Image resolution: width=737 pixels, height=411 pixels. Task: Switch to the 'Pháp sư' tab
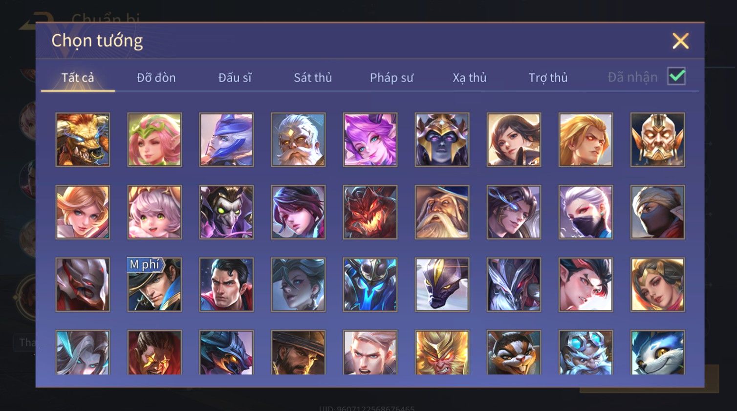(391, 77)
